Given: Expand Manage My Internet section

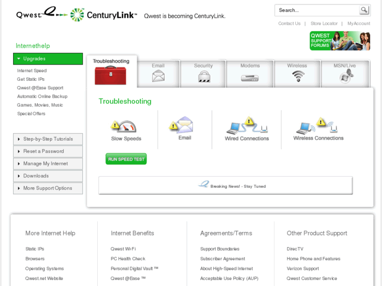Looking at the screenshot, I should [48, 164].
